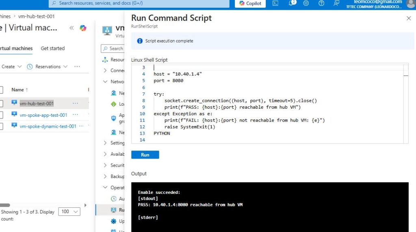Open the ellipsis menu for vm-hub-test-001
Viewport: 416px width, 232px height.
(75, 103)
